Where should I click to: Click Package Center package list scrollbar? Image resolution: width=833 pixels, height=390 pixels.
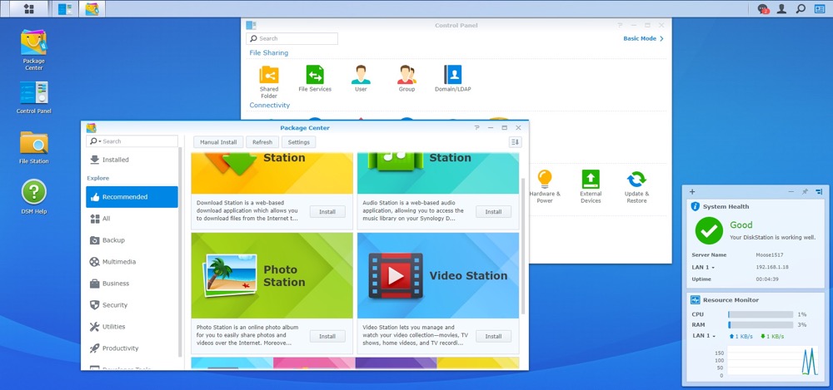pyautogui.click(x=523, y=245)
